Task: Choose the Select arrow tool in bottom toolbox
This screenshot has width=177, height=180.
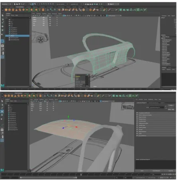Action: coord(2,101)
